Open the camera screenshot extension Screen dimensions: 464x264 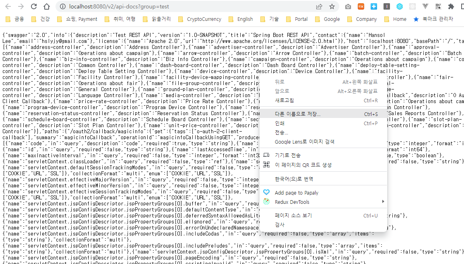click(348, 6)
